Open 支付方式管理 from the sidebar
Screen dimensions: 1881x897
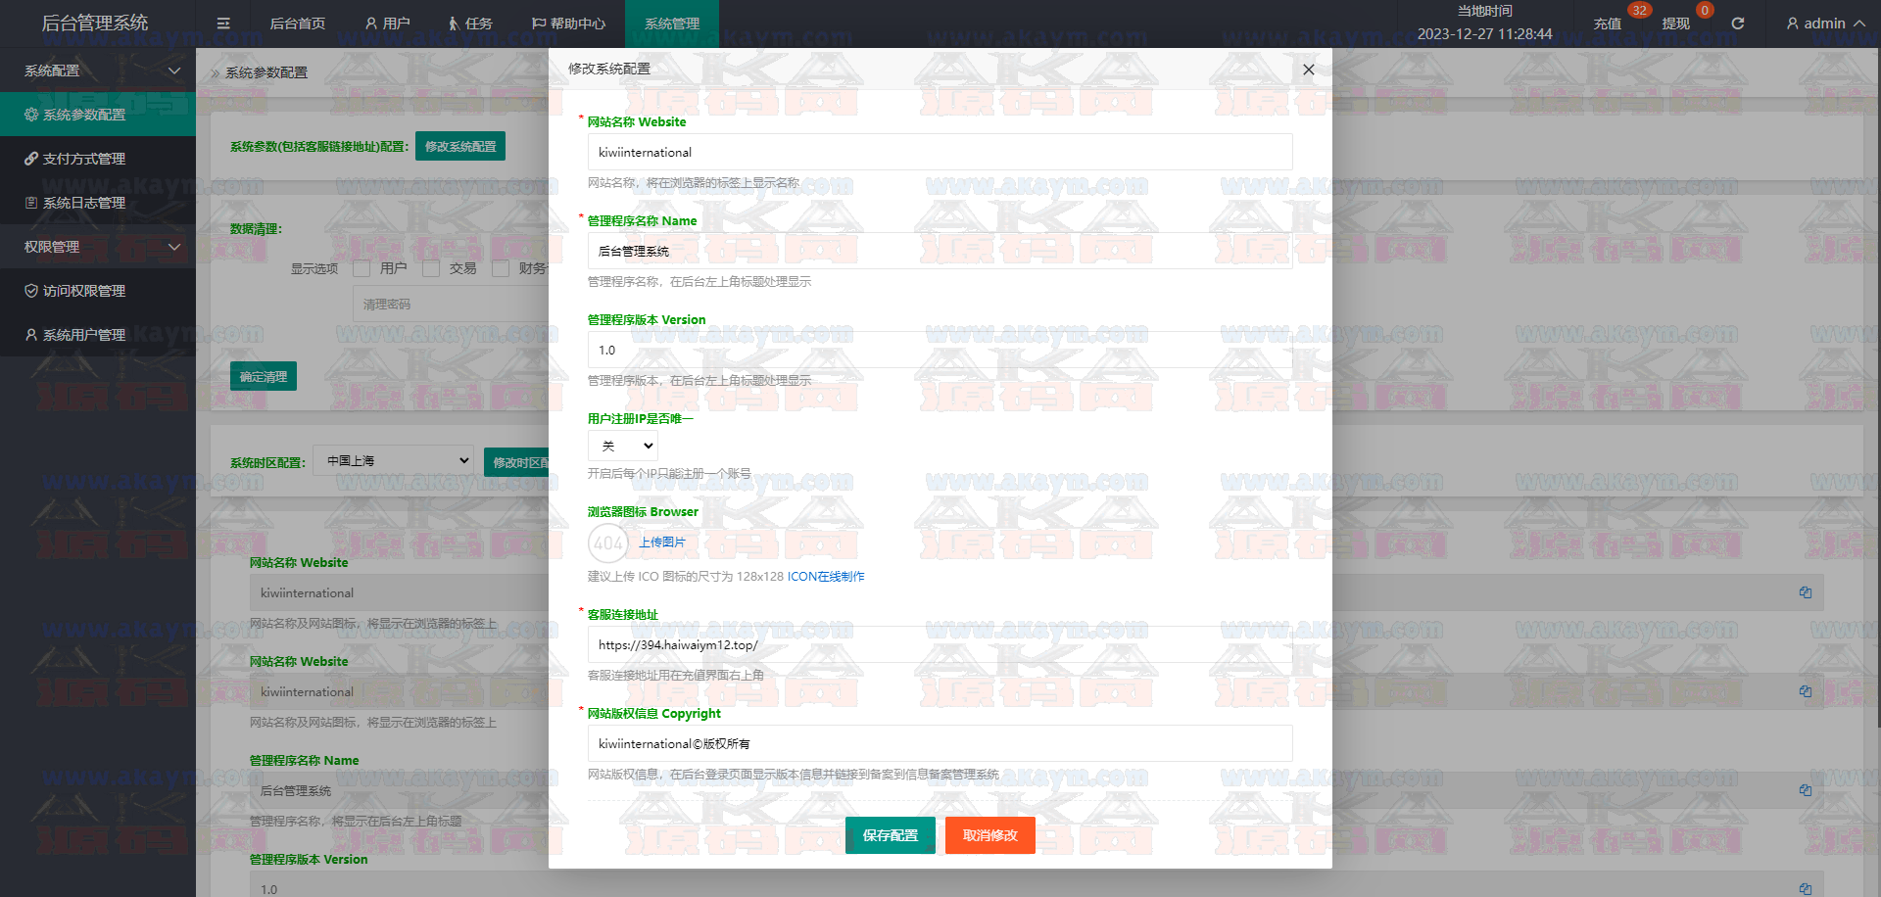pos(84,159)
